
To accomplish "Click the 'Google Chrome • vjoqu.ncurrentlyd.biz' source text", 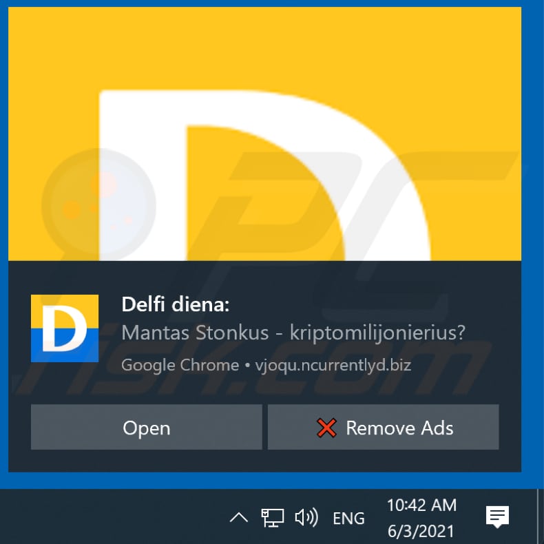I will pyautogui.click(x=266, y=366).
